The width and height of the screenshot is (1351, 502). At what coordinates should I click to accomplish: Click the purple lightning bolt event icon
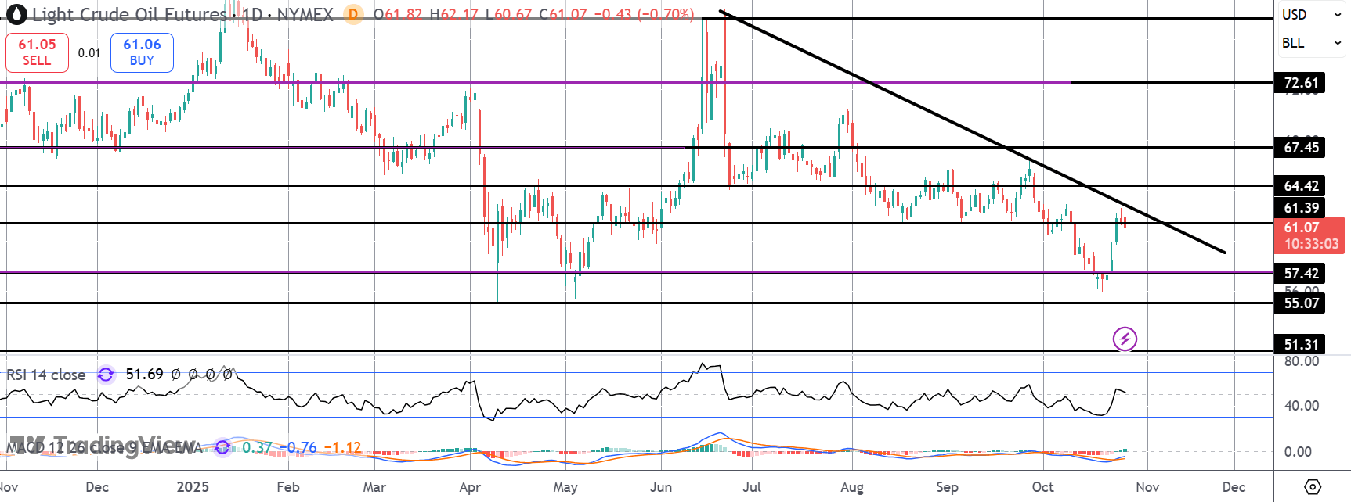(1125, 339)
